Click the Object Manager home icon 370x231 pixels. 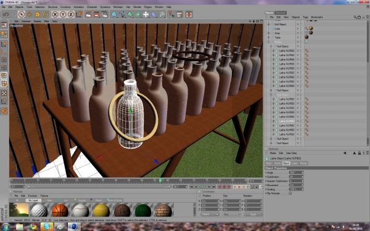359,17
